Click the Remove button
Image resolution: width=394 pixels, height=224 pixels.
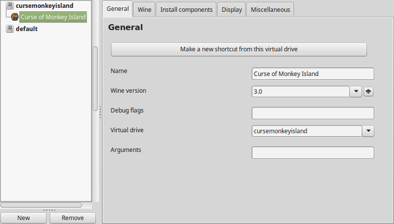pyautogui.click(x=73, y=218)
